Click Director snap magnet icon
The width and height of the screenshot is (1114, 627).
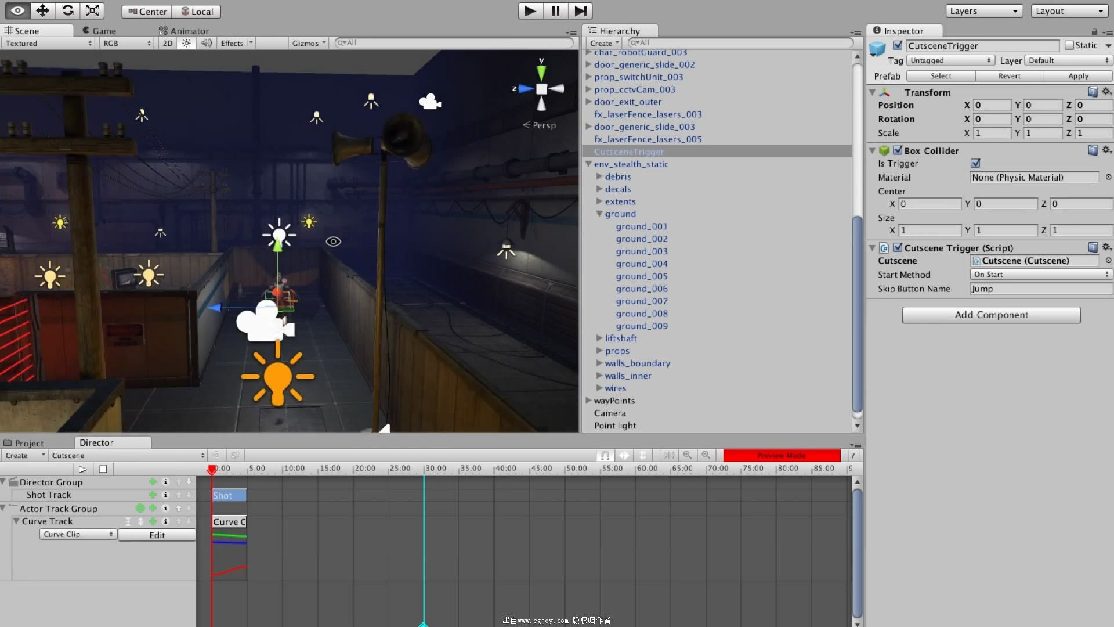click(605, 455)
